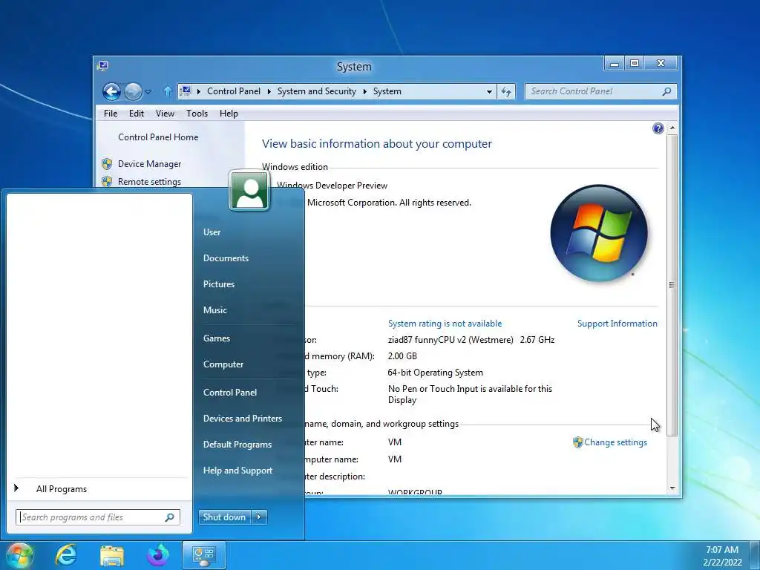The height and width of the screenshot is (570, 760).
Task: Click the Change settings link
Action: pyautogui.click(x=615, y=442)
